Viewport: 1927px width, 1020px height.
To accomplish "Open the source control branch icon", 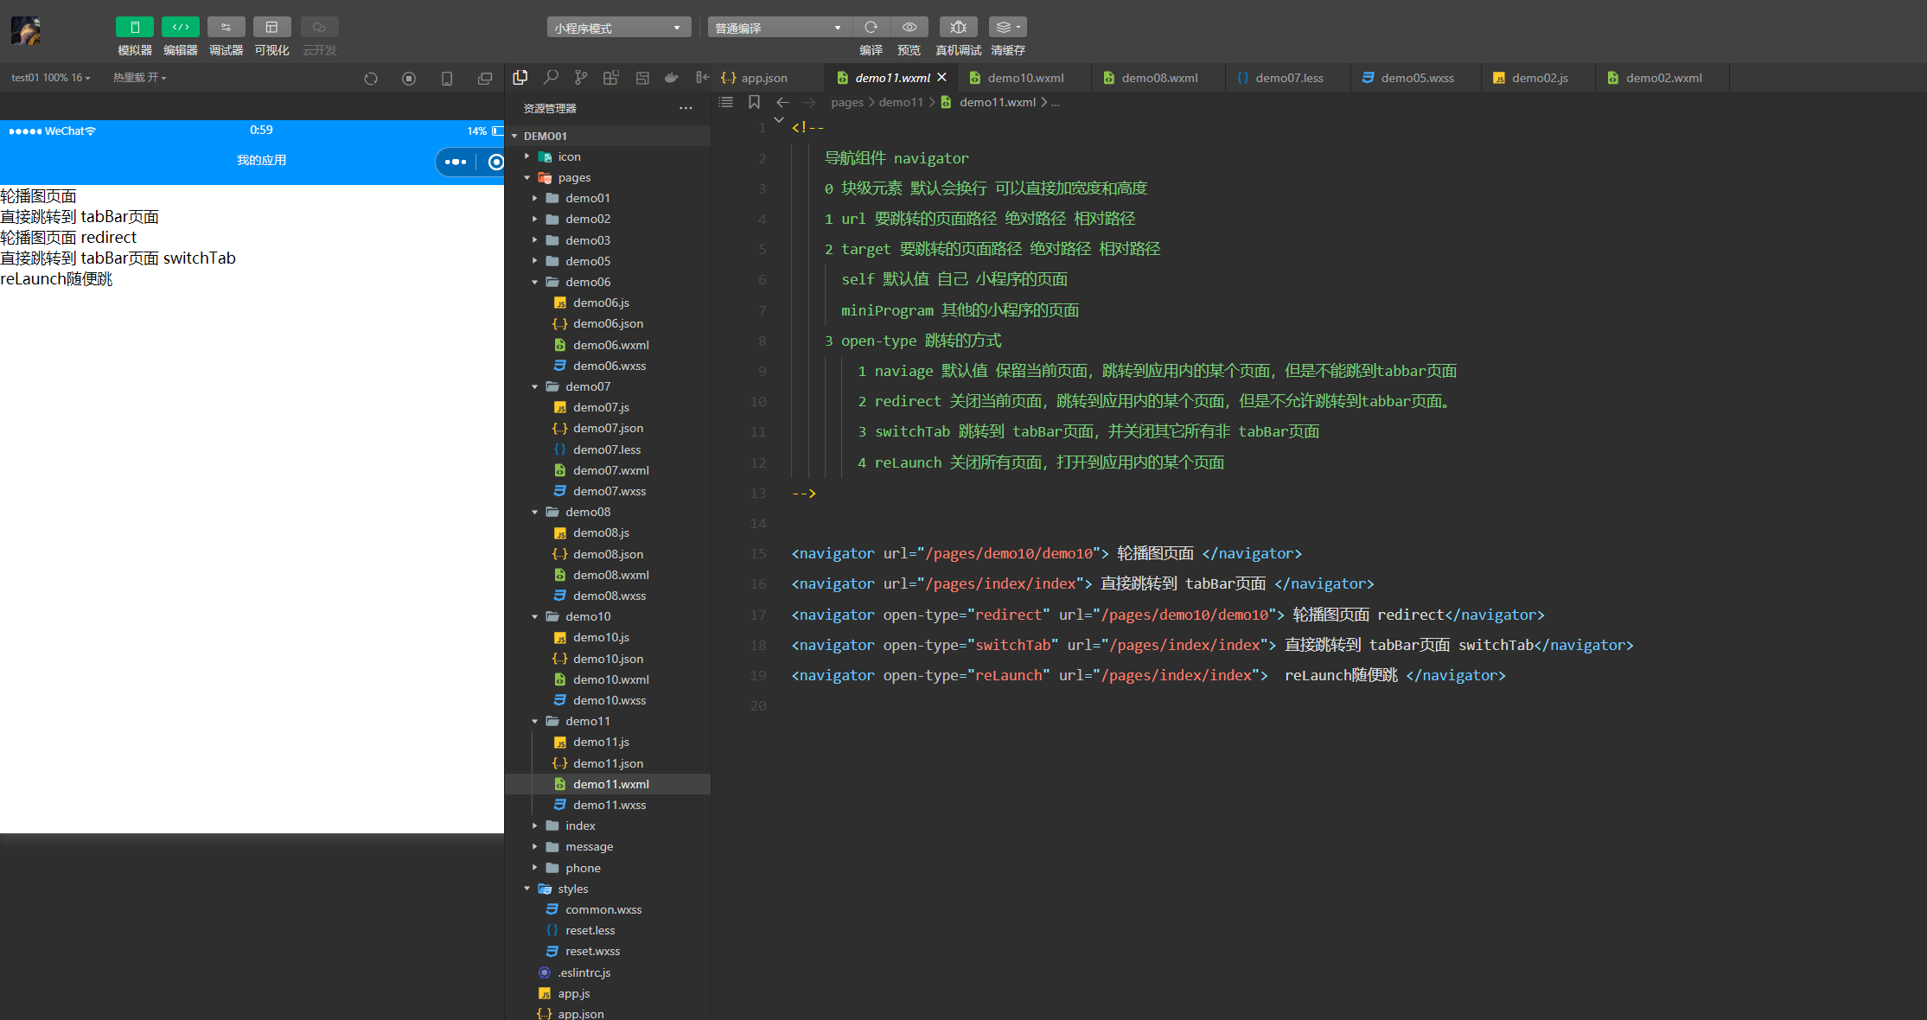I will (581, 78).
